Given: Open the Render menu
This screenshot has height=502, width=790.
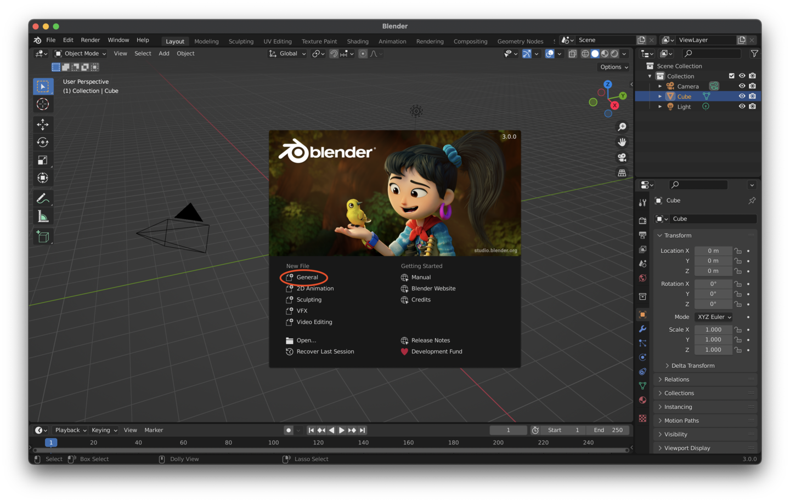Looking at the screenshot, I should pos(91,40).
